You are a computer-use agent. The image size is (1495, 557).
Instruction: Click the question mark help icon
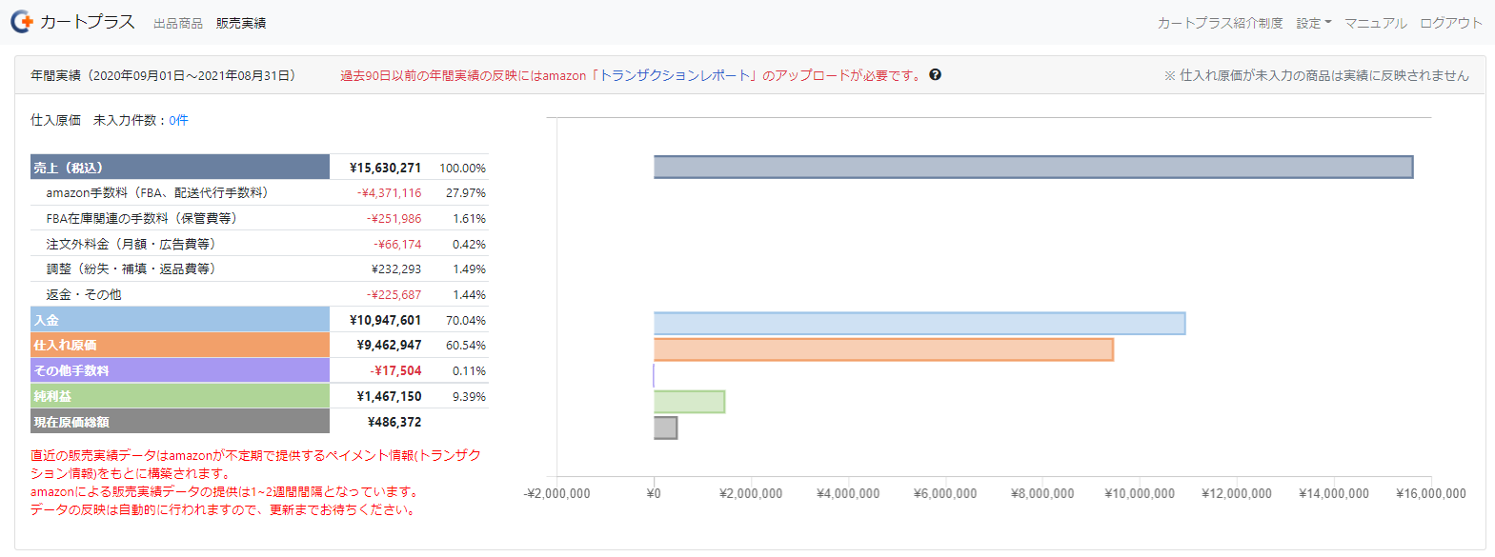pyautogui.click(x=935, y=74)
